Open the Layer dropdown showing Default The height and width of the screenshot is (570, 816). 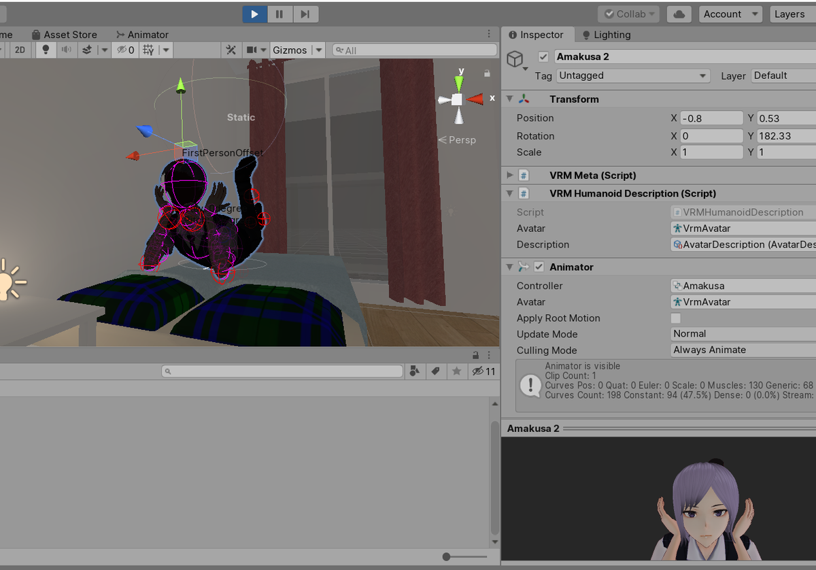point(783,76)
